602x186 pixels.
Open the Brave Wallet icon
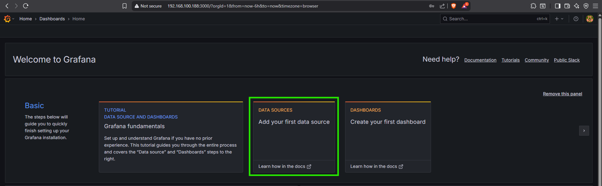pyautogui.click(x=567, y=6)
